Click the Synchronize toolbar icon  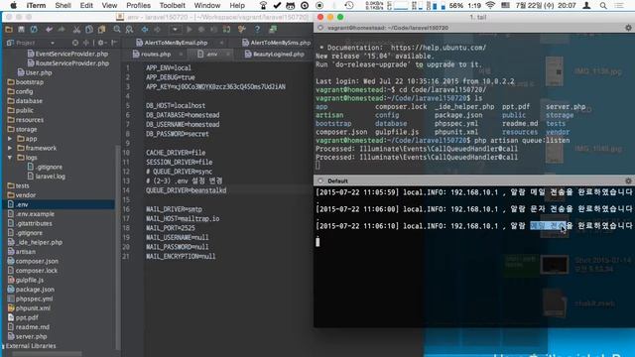pyautogui.click(x=34, y=29)
